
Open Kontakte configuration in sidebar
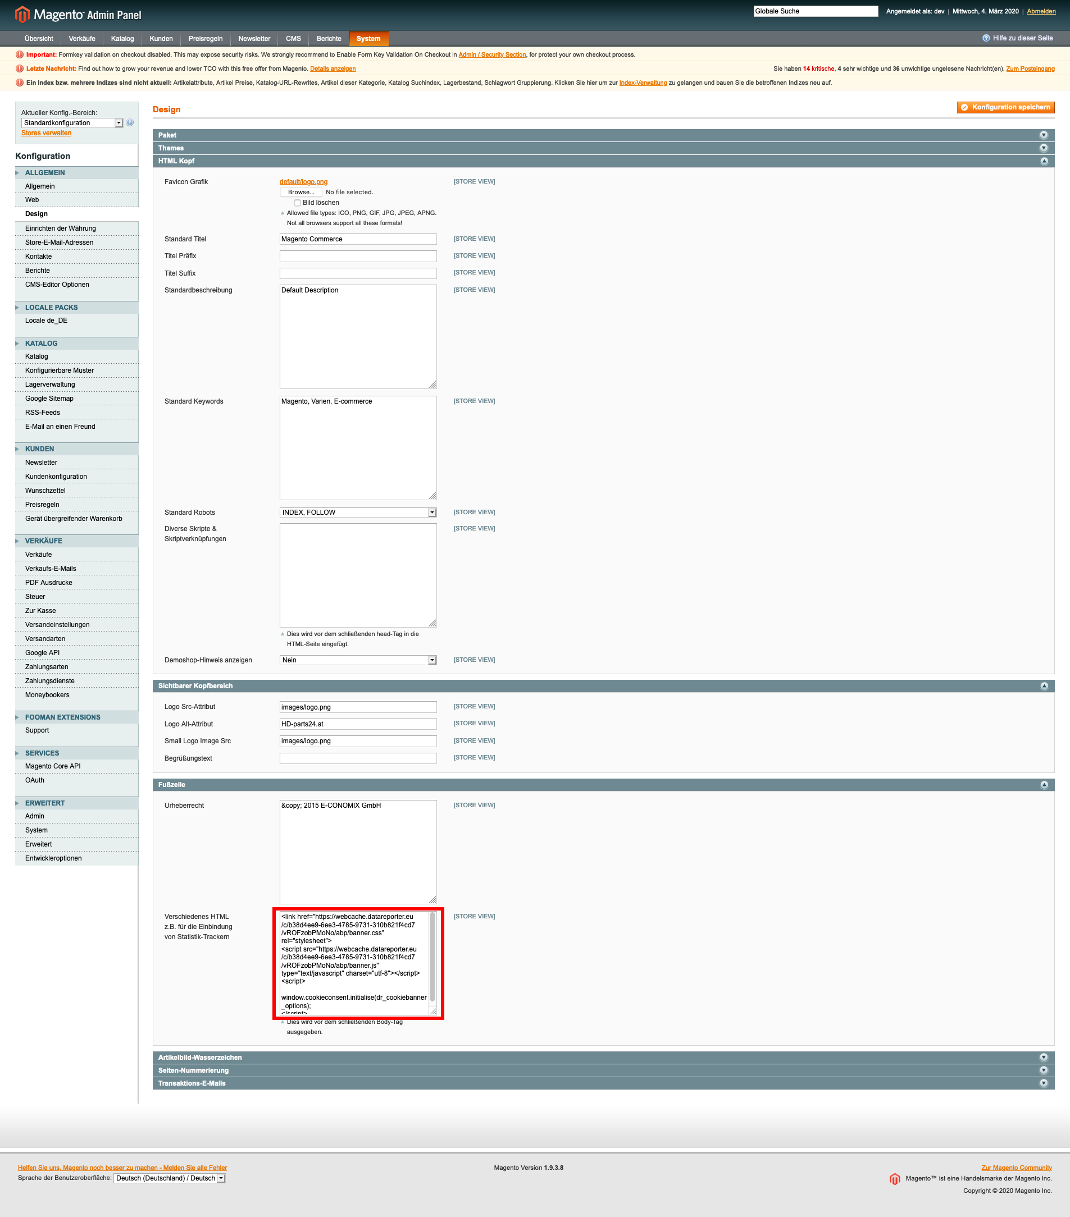point(39,256)
